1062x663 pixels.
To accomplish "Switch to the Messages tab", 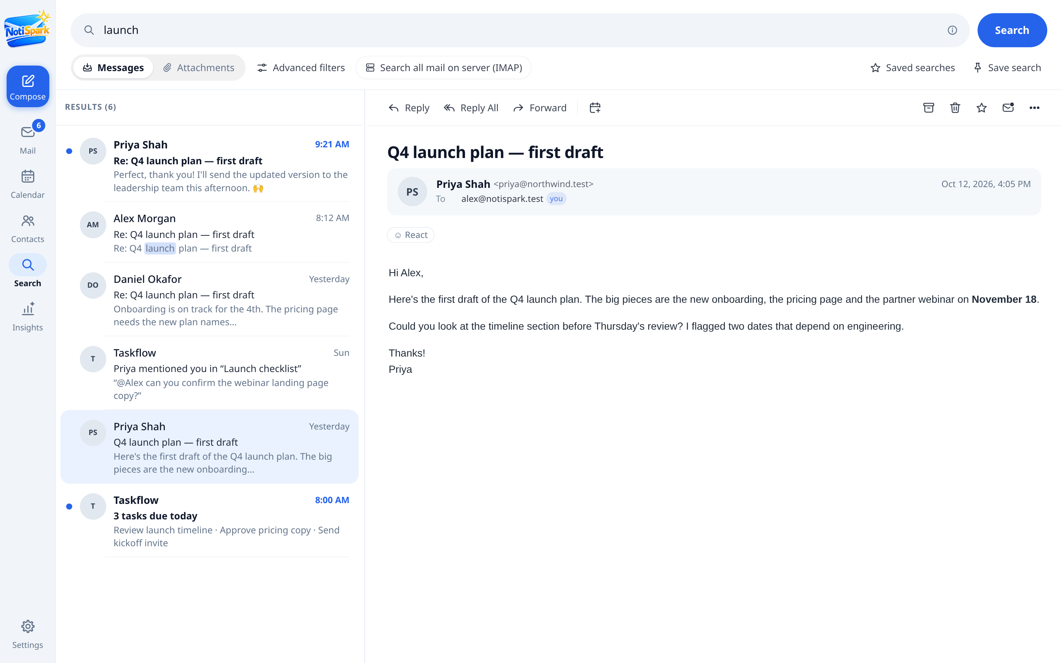I will coord(113,67).
